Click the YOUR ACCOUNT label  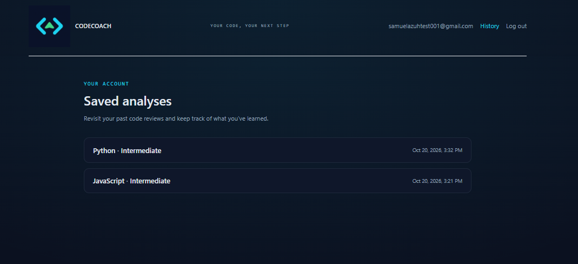pos(106,84)
